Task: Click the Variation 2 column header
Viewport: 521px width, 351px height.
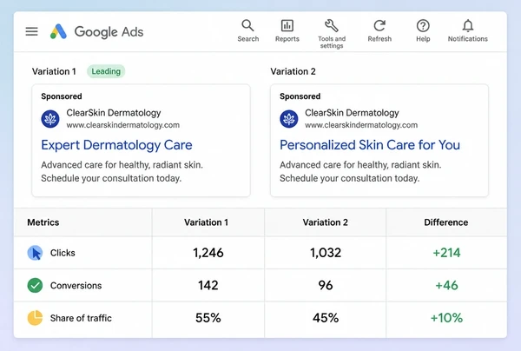Action: pyautogui.click(x=326, y=222)
